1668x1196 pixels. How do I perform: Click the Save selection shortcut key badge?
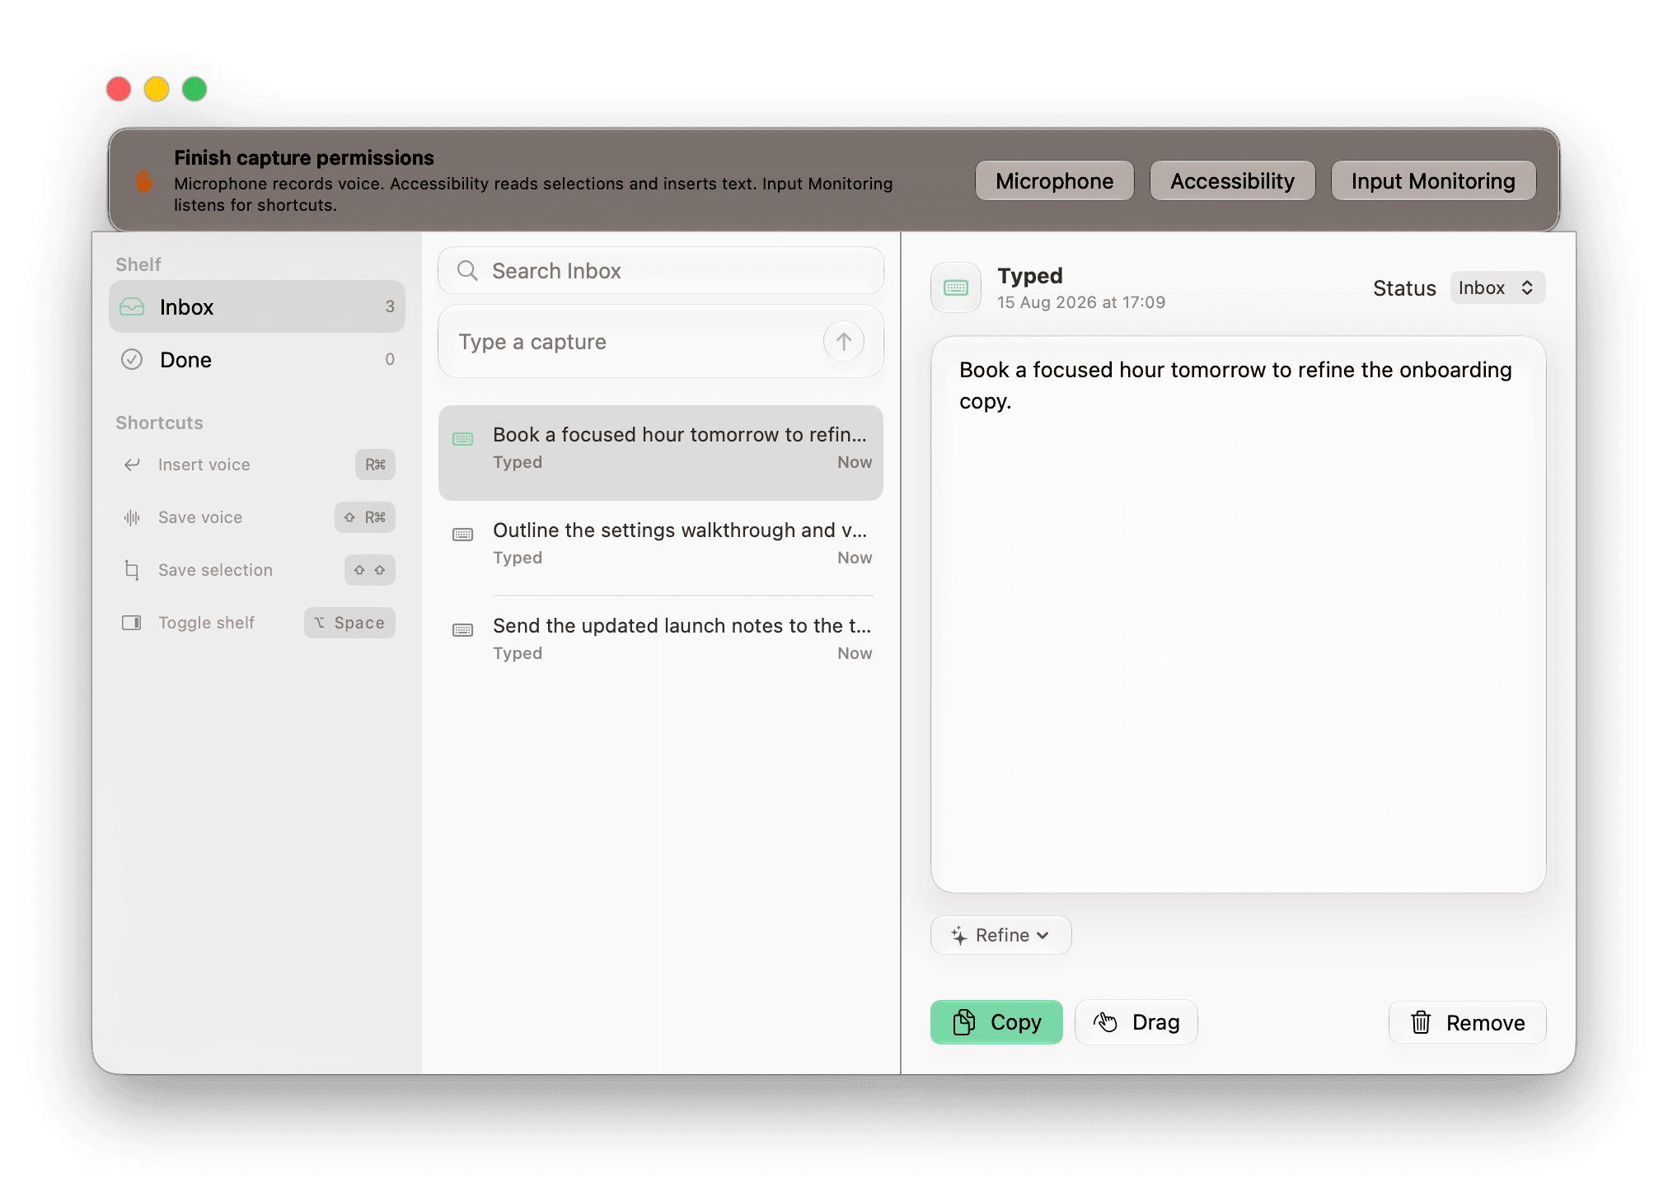click(x=369, y=570)
